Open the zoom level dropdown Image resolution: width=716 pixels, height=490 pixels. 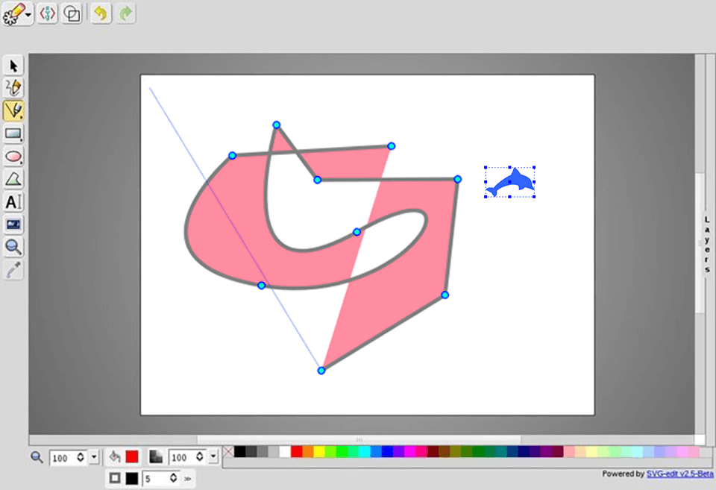[x=92, y=457]
